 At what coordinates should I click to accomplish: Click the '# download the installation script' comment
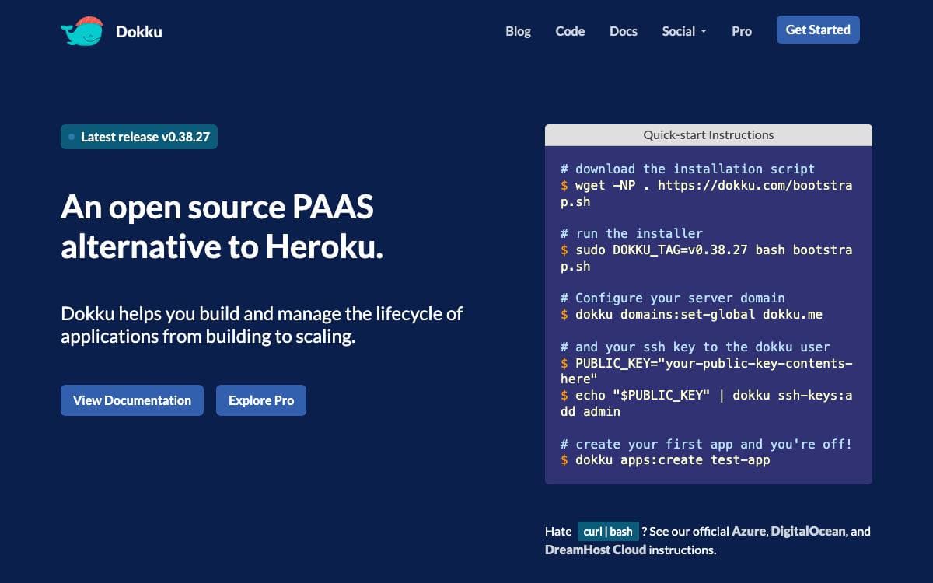[x=688, y=169]
